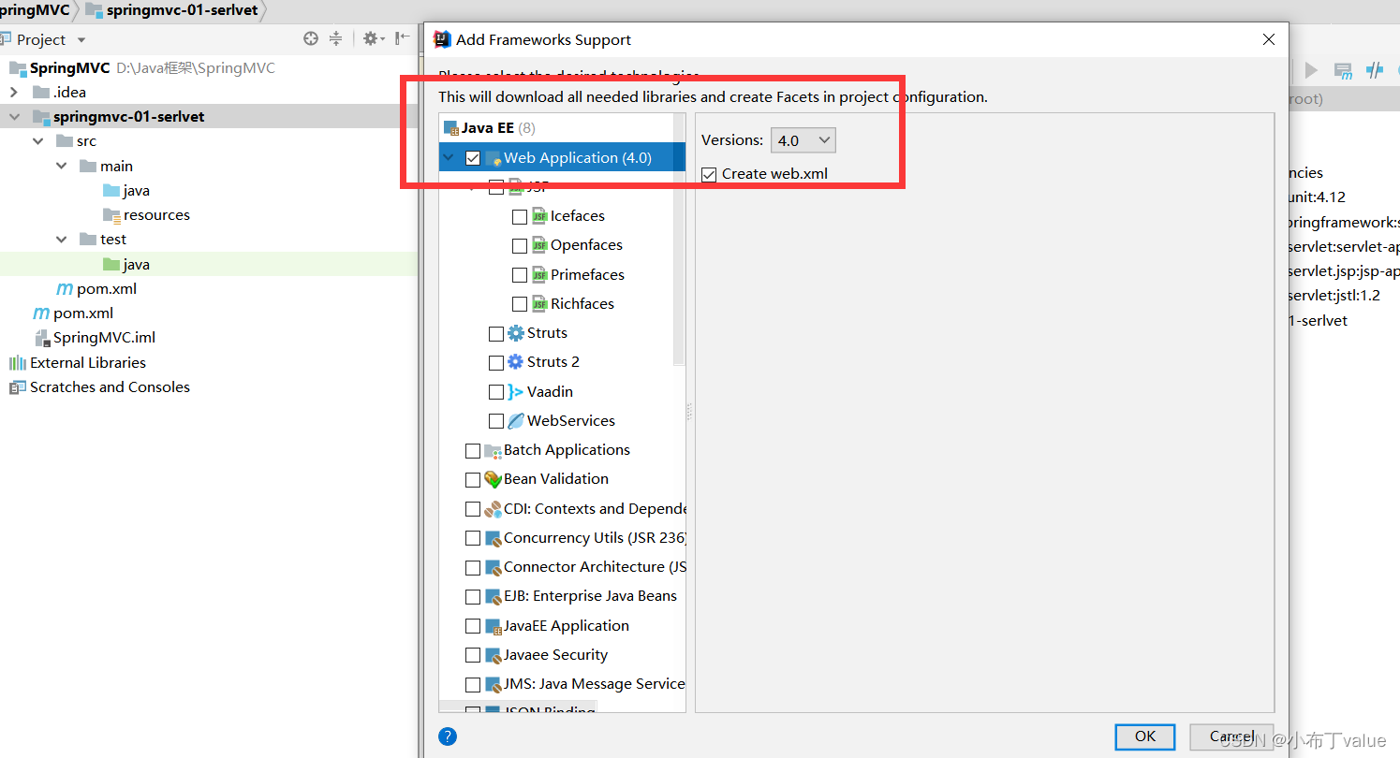1400x758 pixels.
Task: Select the resources folder
Action: [x=146, y=215]
